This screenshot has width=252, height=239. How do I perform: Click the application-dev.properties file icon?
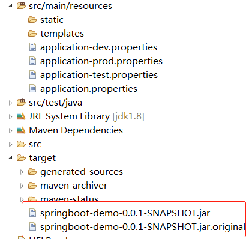coord(32,47)
